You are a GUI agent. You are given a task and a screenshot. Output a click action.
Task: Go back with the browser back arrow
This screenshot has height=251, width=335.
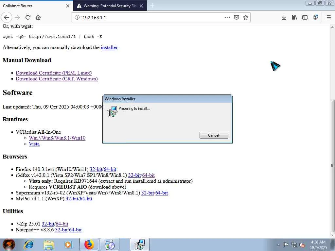(x=7, y=17)
